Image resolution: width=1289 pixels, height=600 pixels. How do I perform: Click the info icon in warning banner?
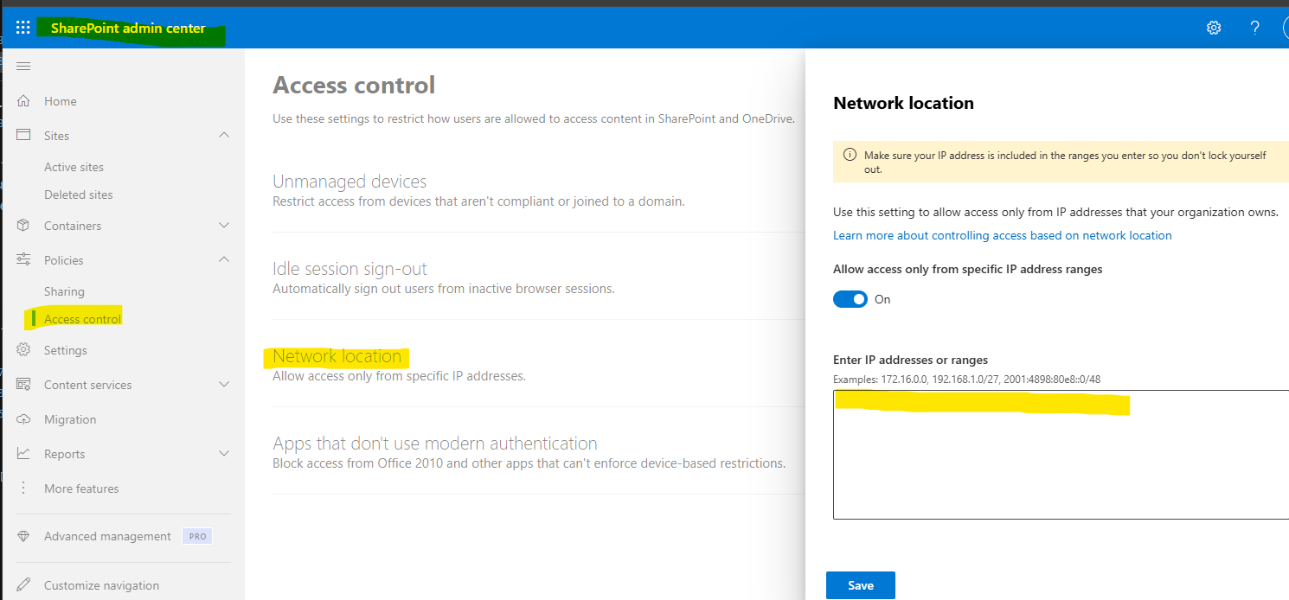click(x=850, y=156)
